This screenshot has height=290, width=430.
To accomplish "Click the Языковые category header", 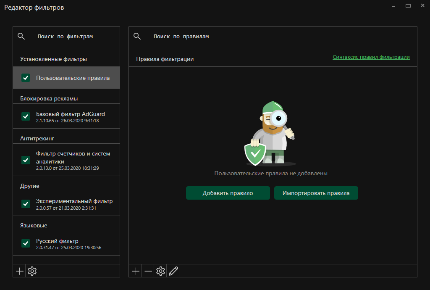I will coord(34,226).
